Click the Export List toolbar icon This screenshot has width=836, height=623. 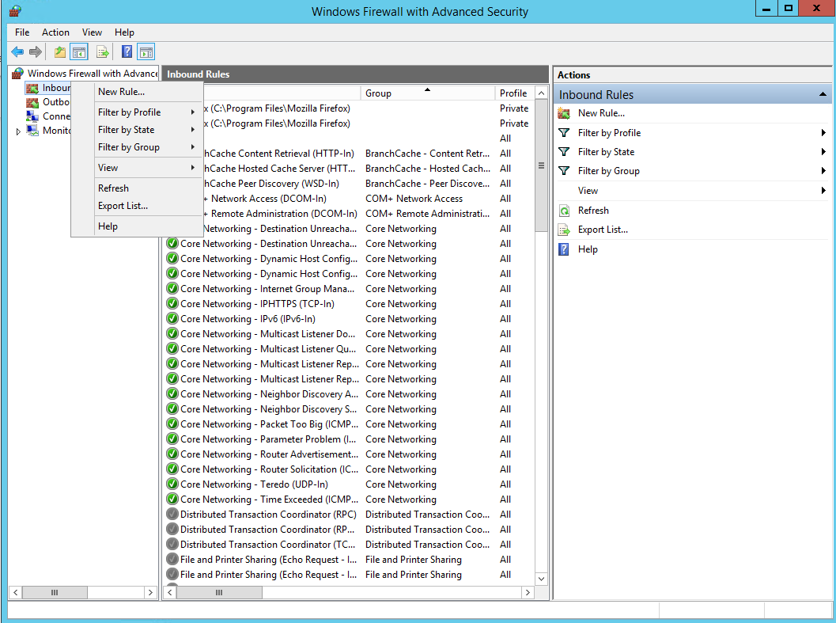click(102, 52)
